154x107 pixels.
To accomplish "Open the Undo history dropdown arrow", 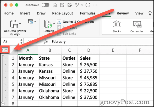I will point(82,5).
